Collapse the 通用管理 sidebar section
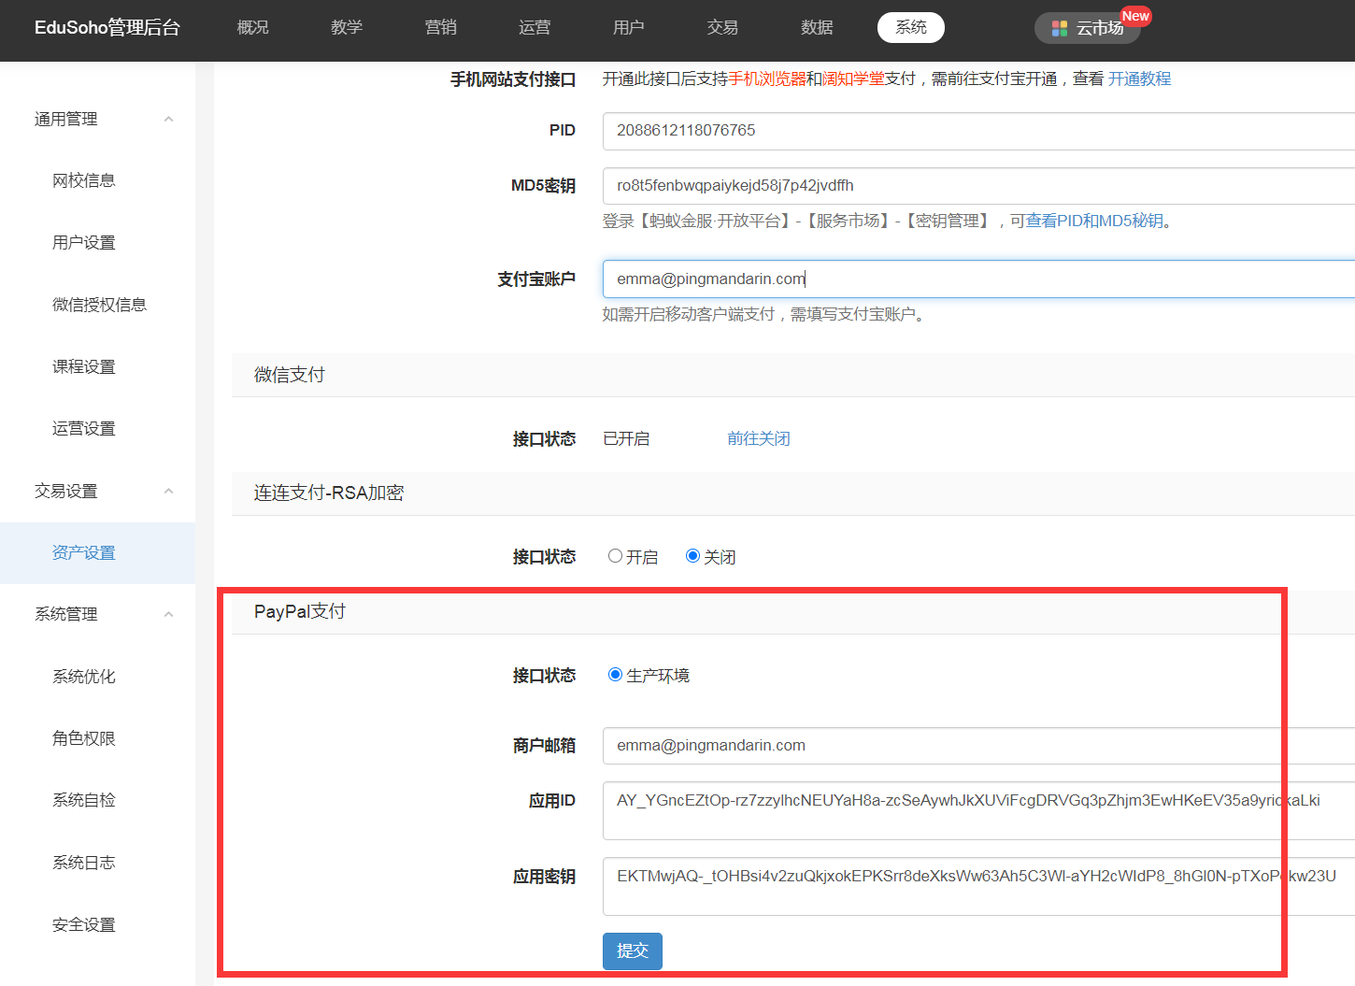 point(168,119)
